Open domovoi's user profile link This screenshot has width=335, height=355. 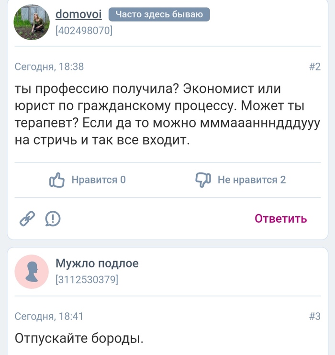[78, 14]
